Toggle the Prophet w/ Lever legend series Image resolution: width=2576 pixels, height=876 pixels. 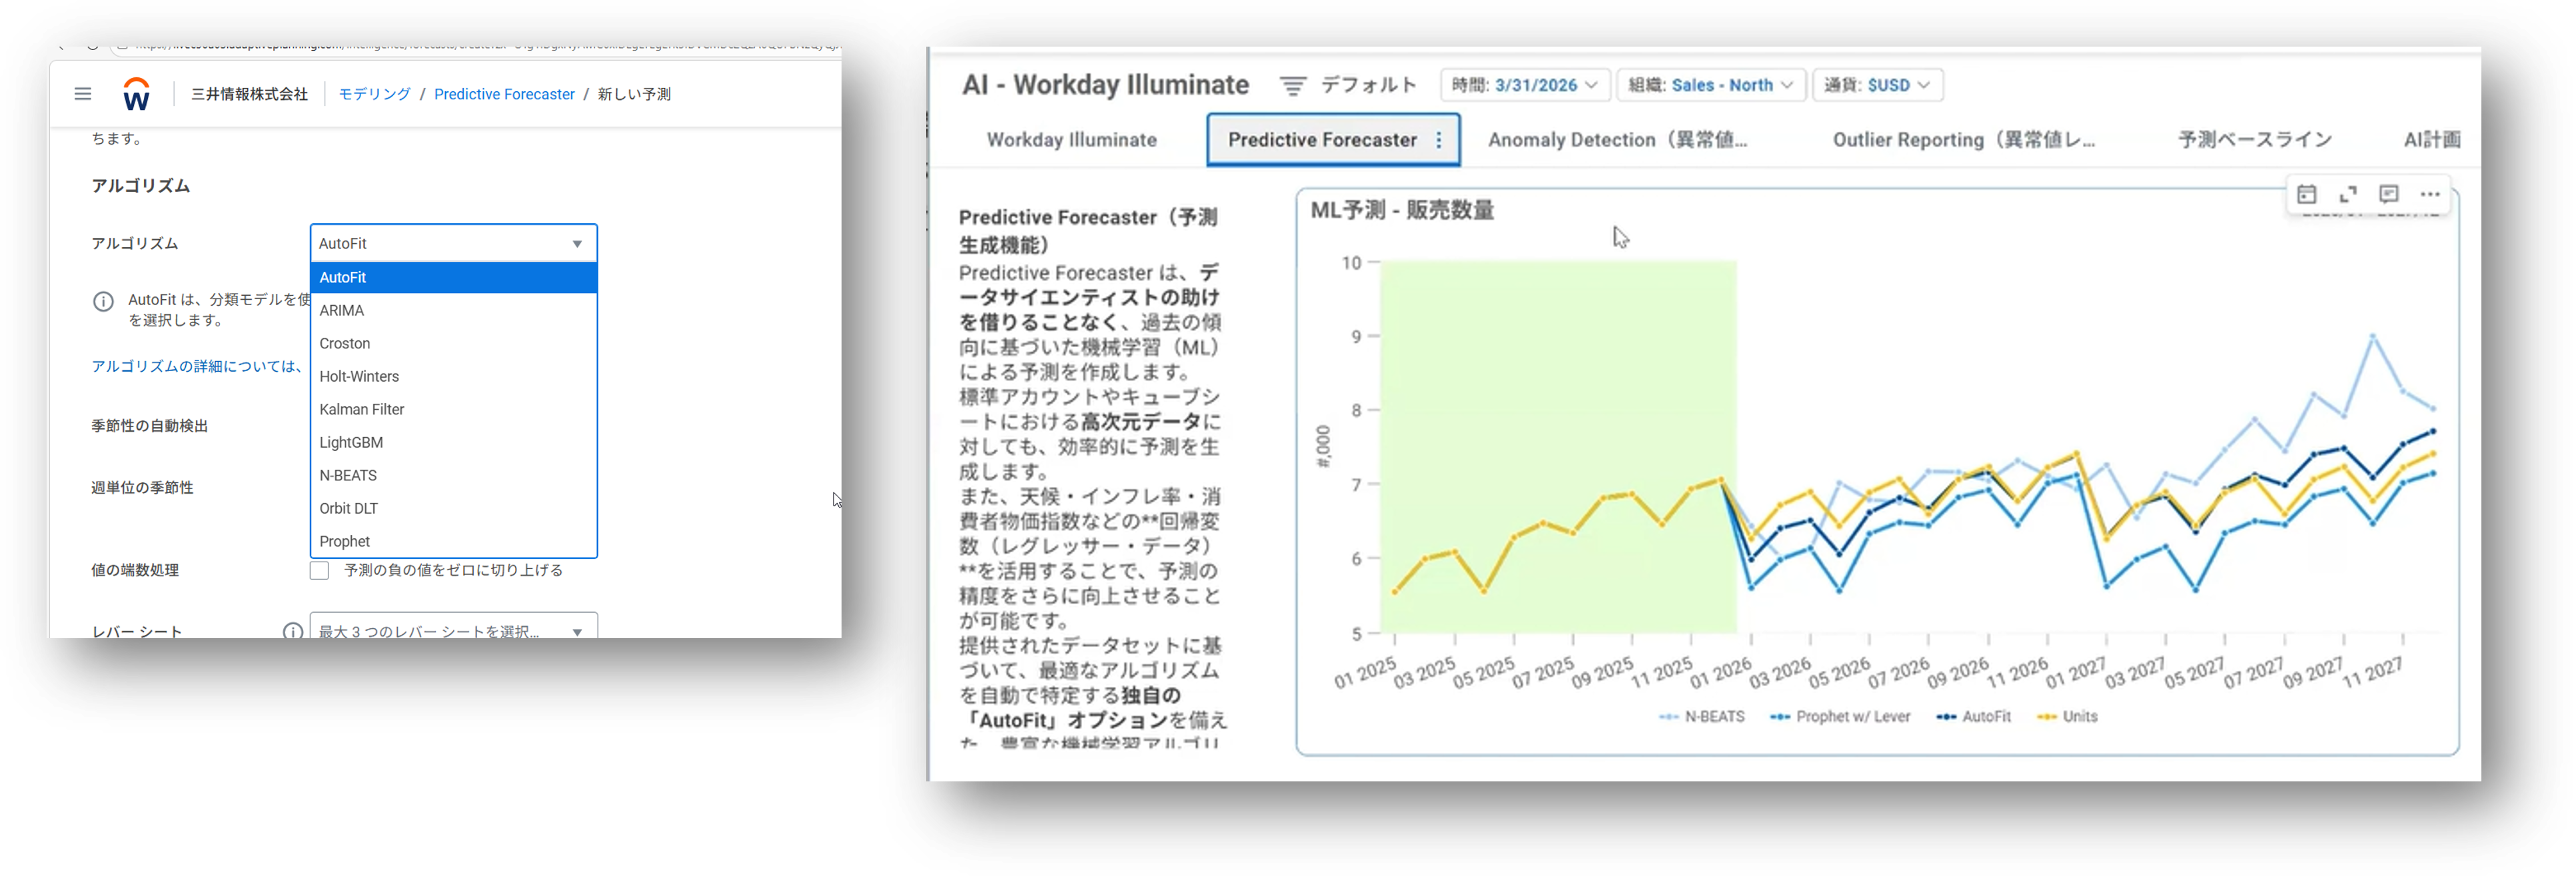pyautogui.click(x=1839, y=717)
